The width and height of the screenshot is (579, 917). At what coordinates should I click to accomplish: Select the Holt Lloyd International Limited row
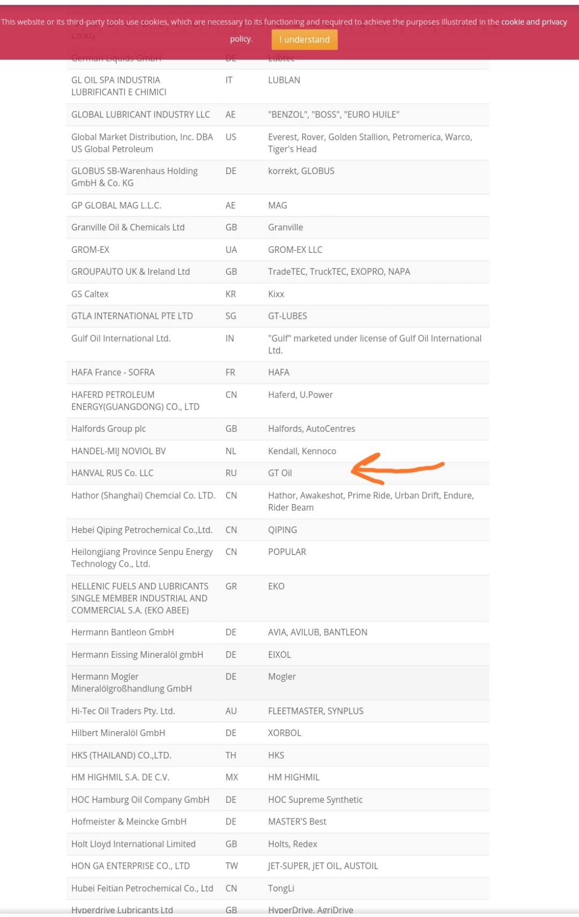(x=278, y=844)
